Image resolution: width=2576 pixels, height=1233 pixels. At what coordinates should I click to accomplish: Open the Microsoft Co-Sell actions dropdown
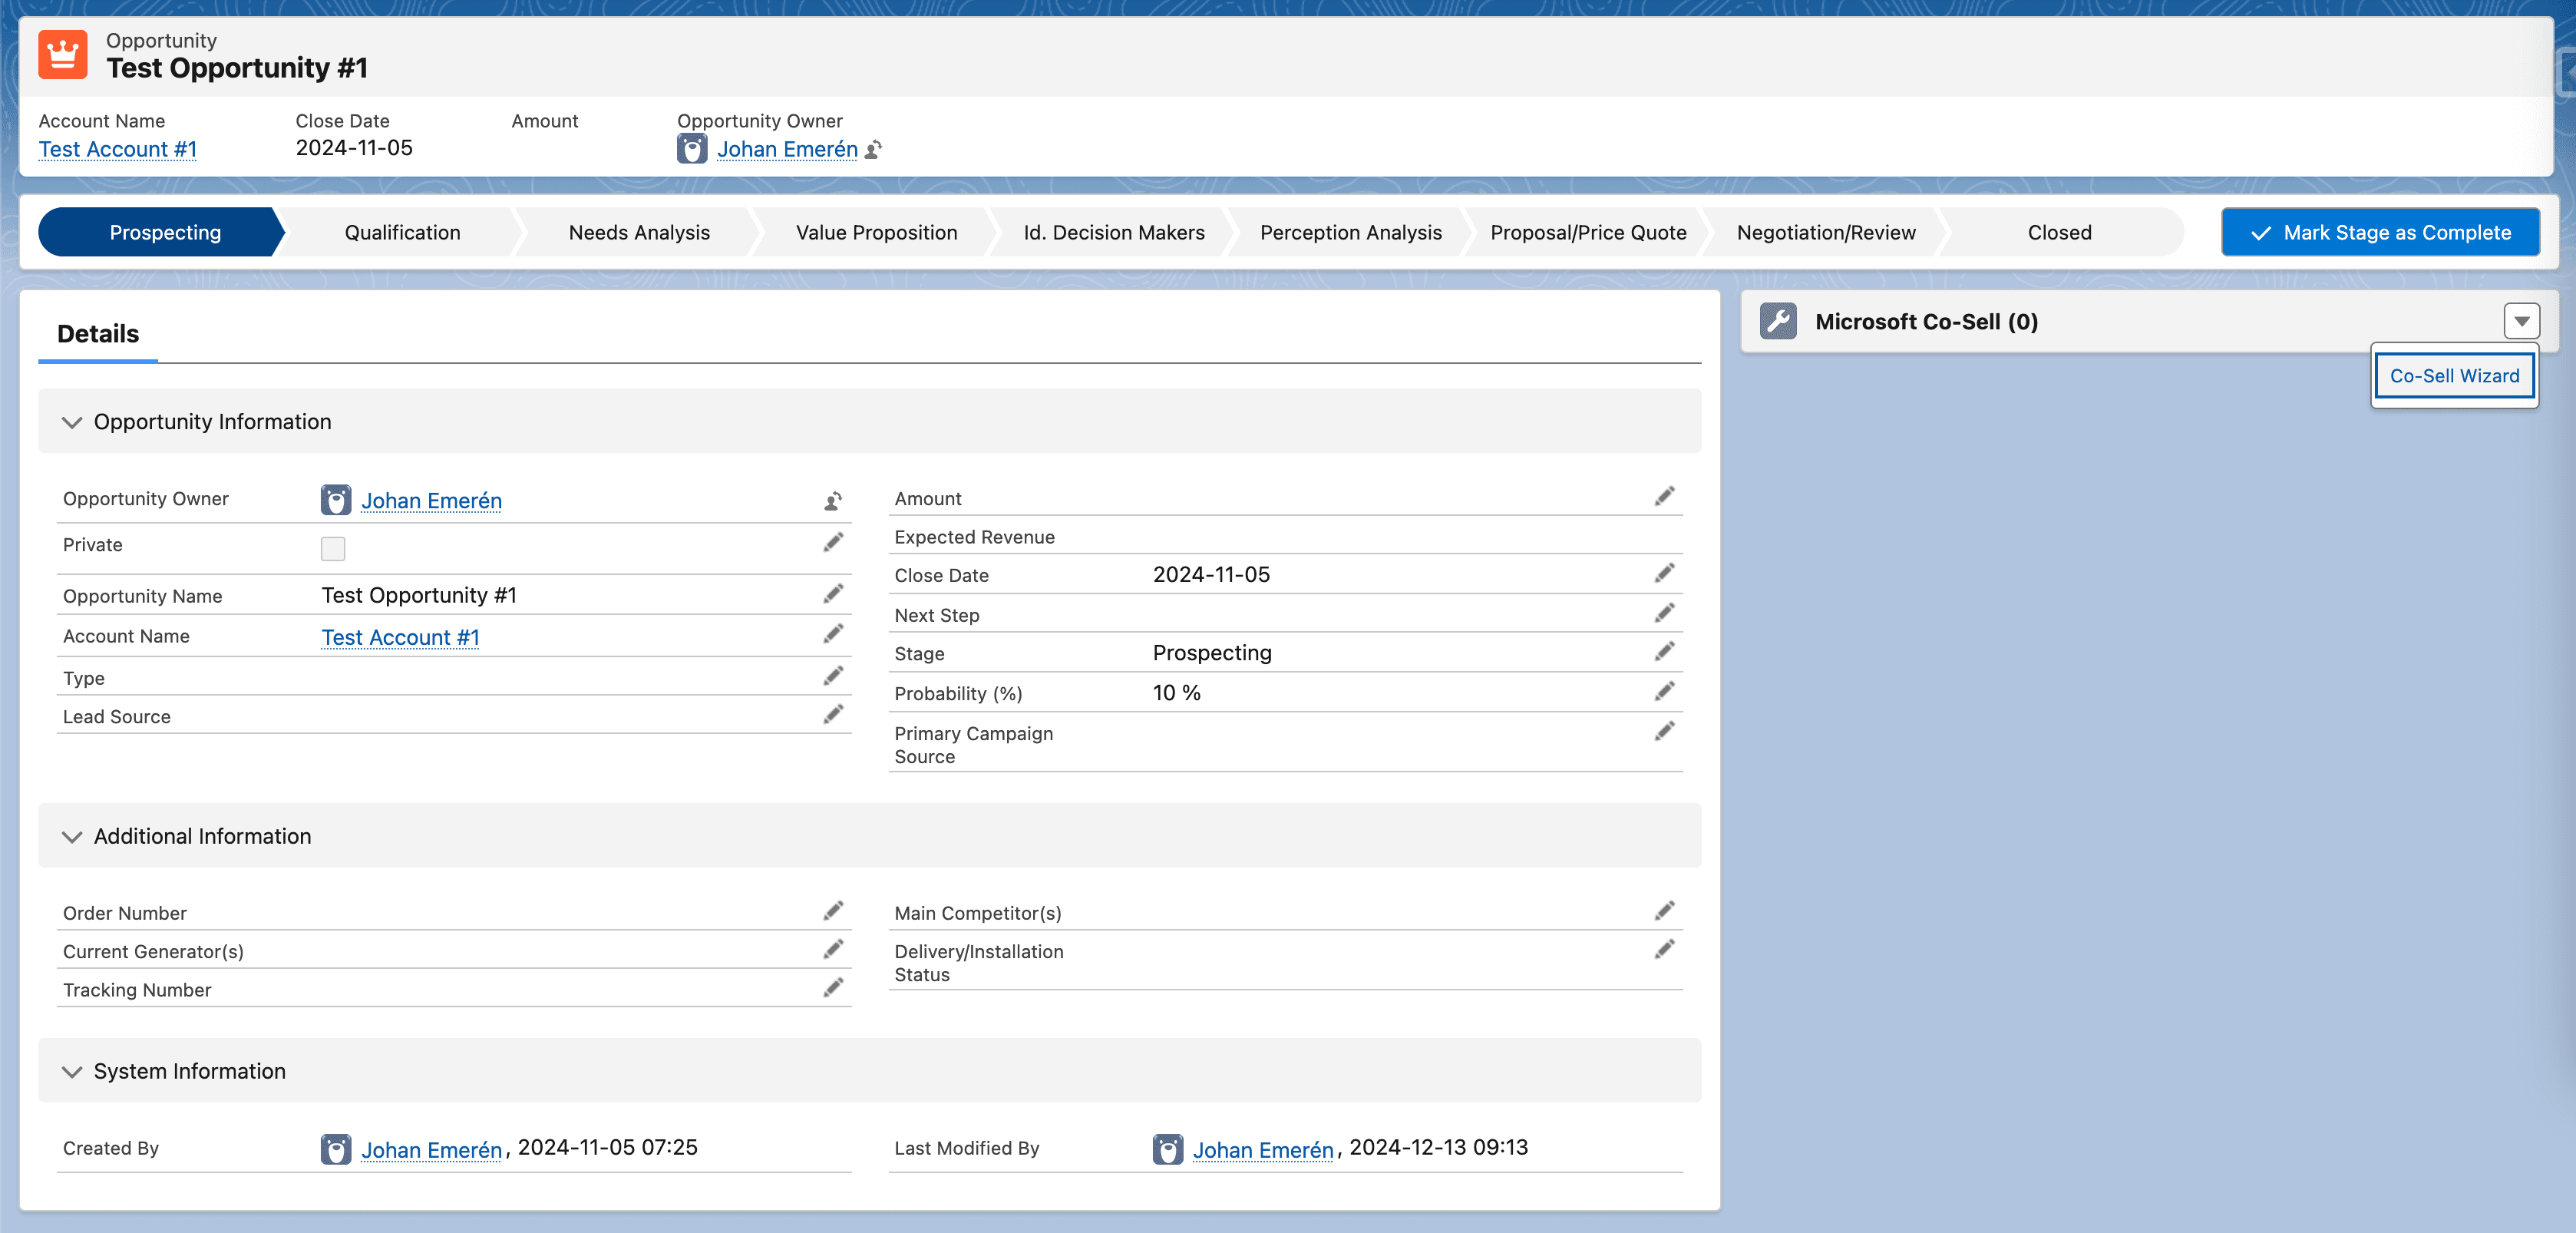point(2521,321)
